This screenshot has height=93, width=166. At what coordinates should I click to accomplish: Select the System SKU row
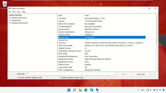[102, 40]
